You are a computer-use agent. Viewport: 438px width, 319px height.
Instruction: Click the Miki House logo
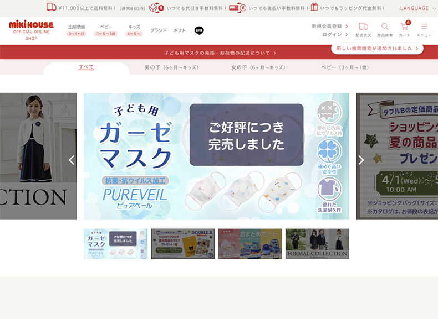coord(31,30)
